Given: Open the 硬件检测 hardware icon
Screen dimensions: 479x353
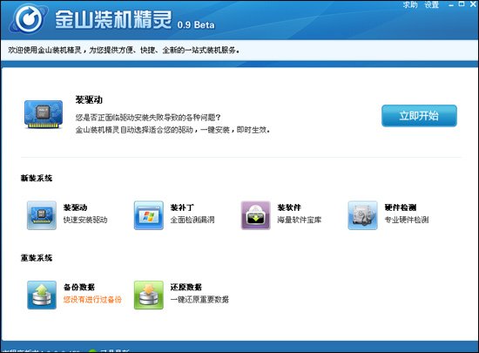Looking at the screenshot, I should coord(362,215).
